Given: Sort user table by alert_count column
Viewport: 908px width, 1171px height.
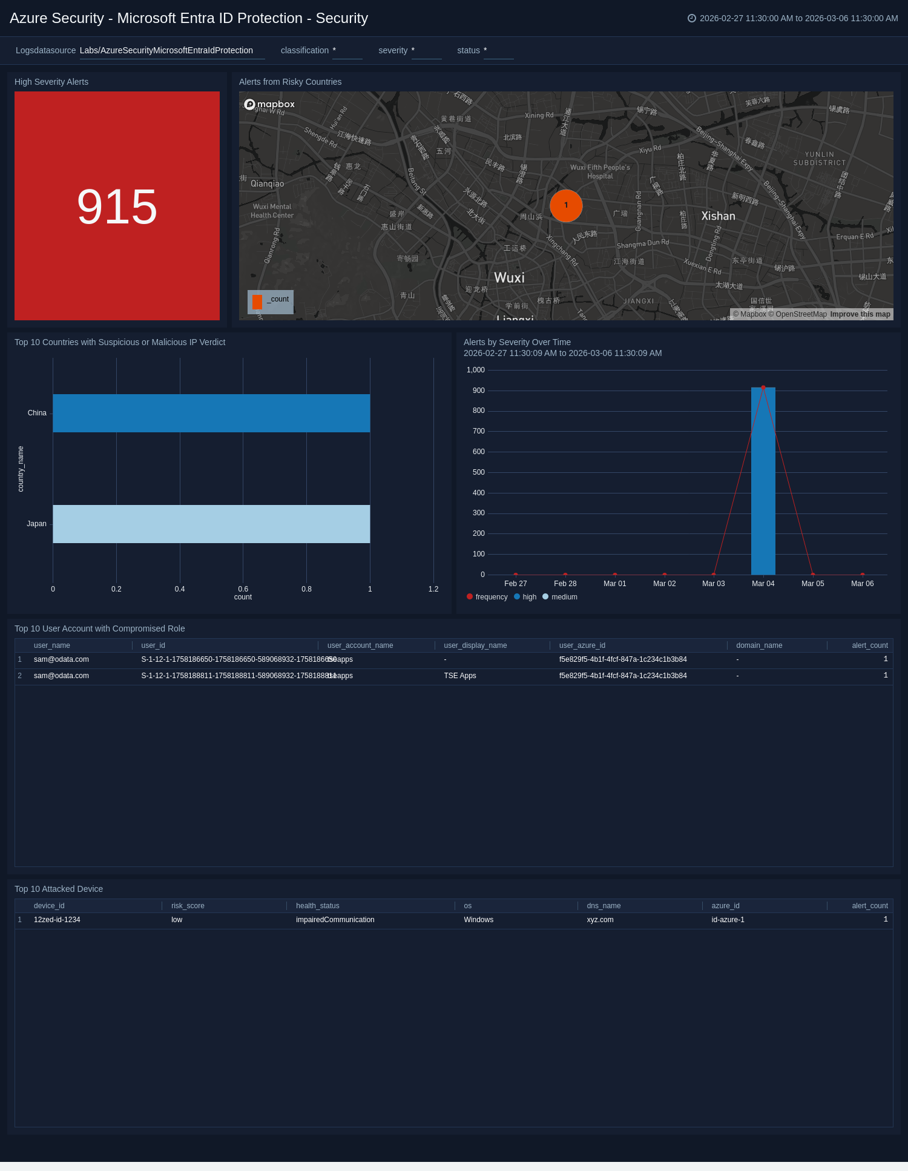Looking at the screenshot, I should click(869, 645).
